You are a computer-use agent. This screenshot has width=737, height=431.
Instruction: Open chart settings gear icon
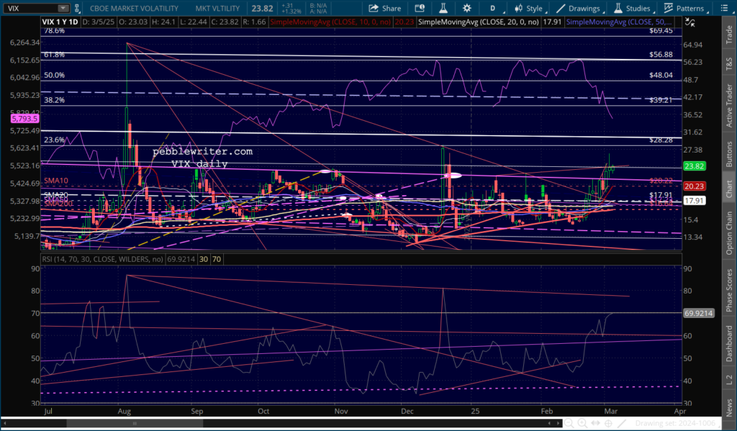pos(467,9)
